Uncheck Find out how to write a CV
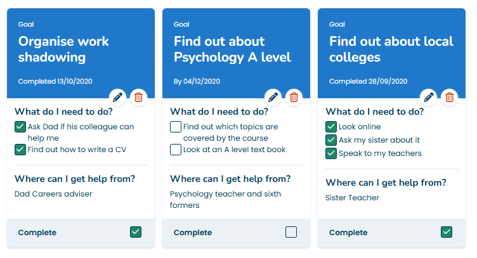Screen dimensions: 477x258 click(20, 150)
